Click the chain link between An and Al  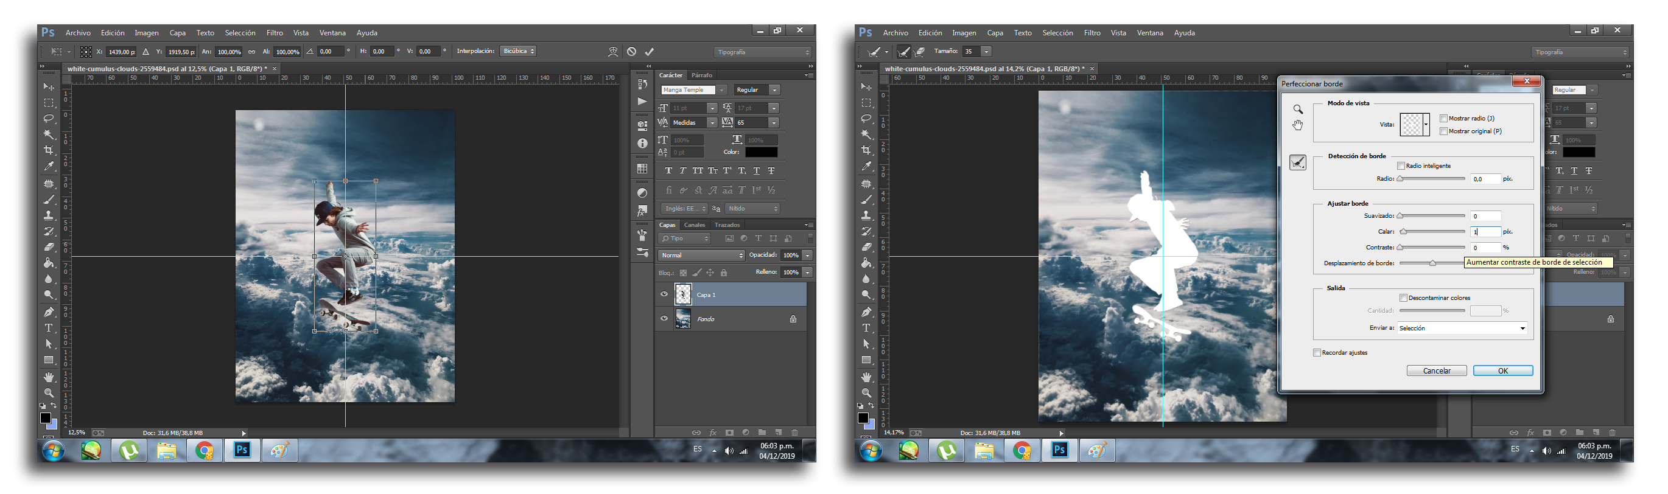(x=251, y=52)
